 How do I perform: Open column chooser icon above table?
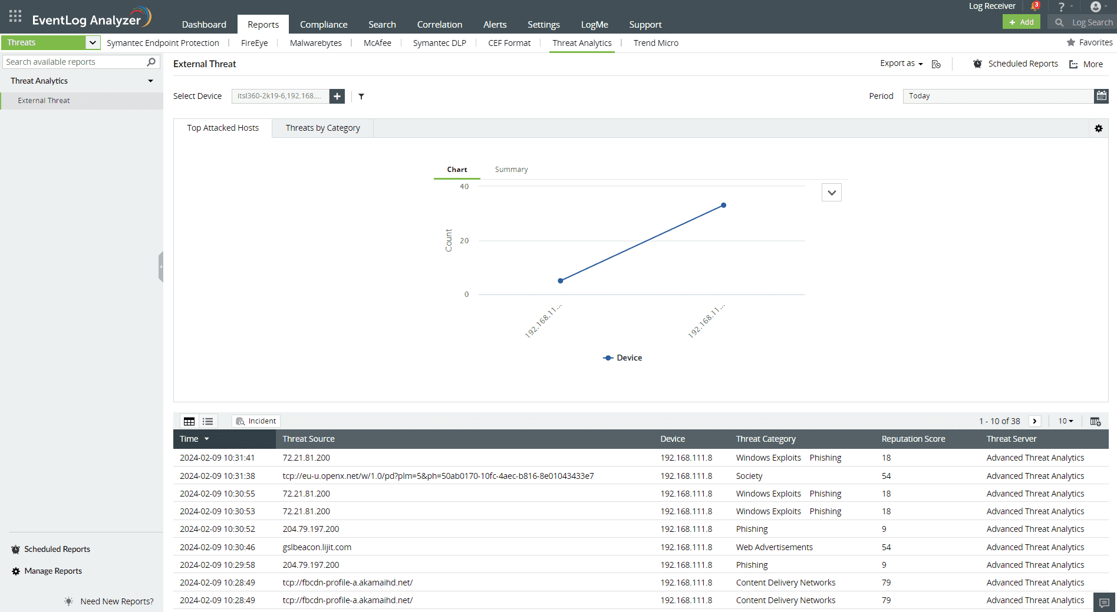(x=1095, y=421)
